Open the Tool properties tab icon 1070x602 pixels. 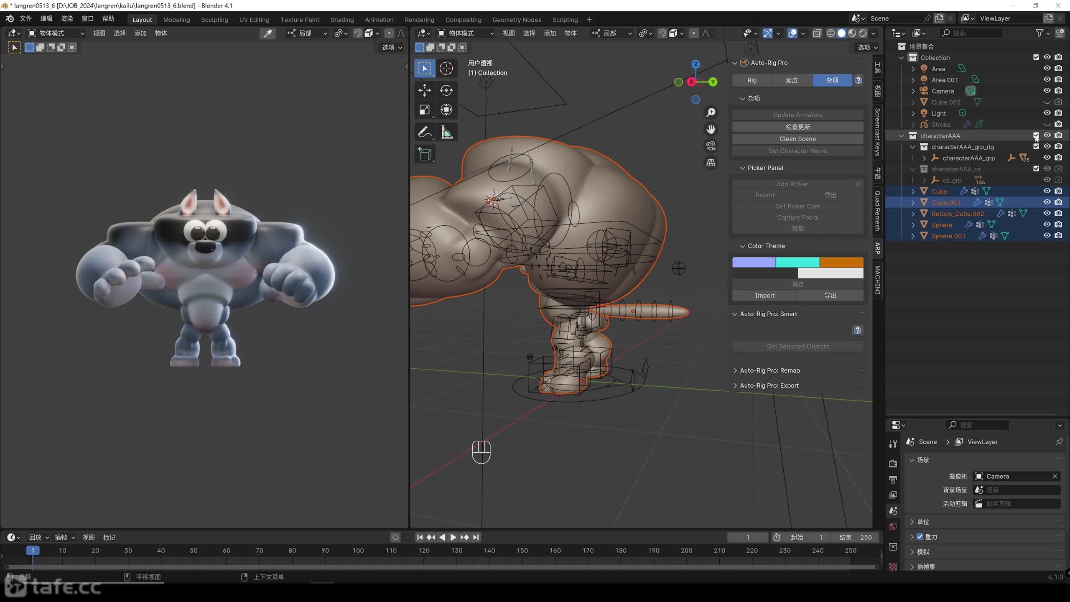[893, 444]
